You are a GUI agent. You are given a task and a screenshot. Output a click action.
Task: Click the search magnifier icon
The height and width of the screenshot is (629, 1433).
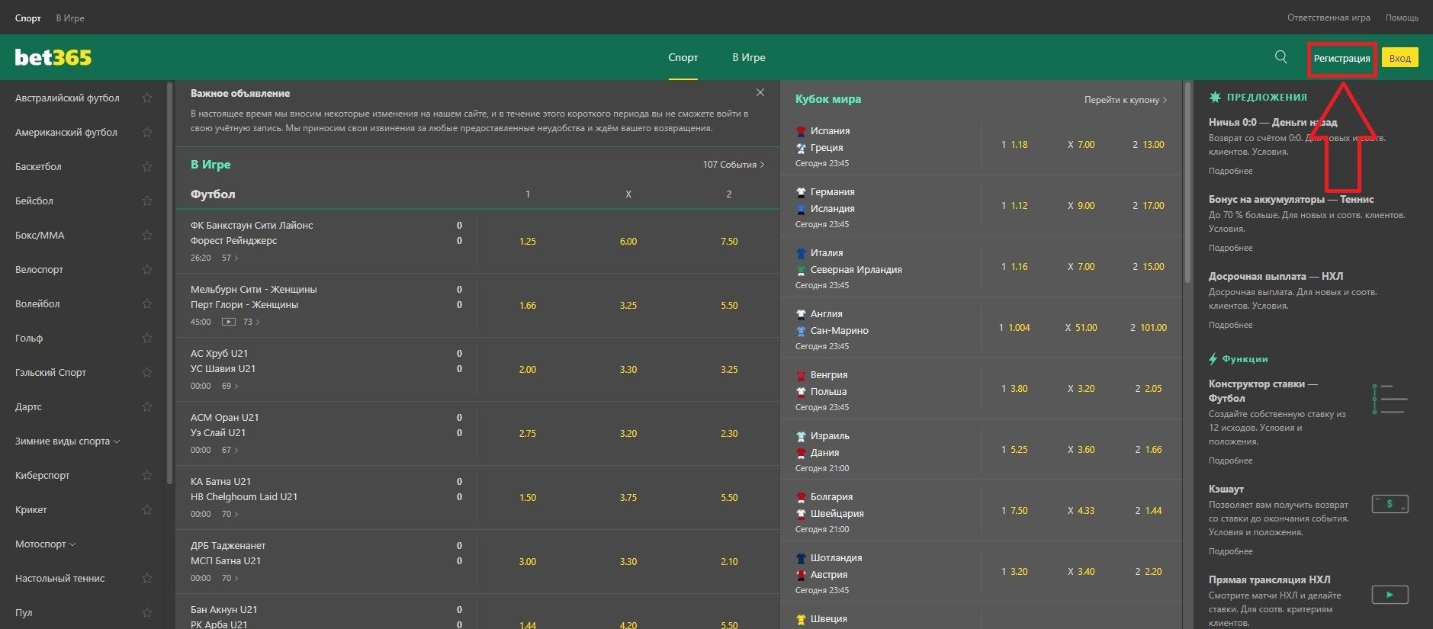1280,57
